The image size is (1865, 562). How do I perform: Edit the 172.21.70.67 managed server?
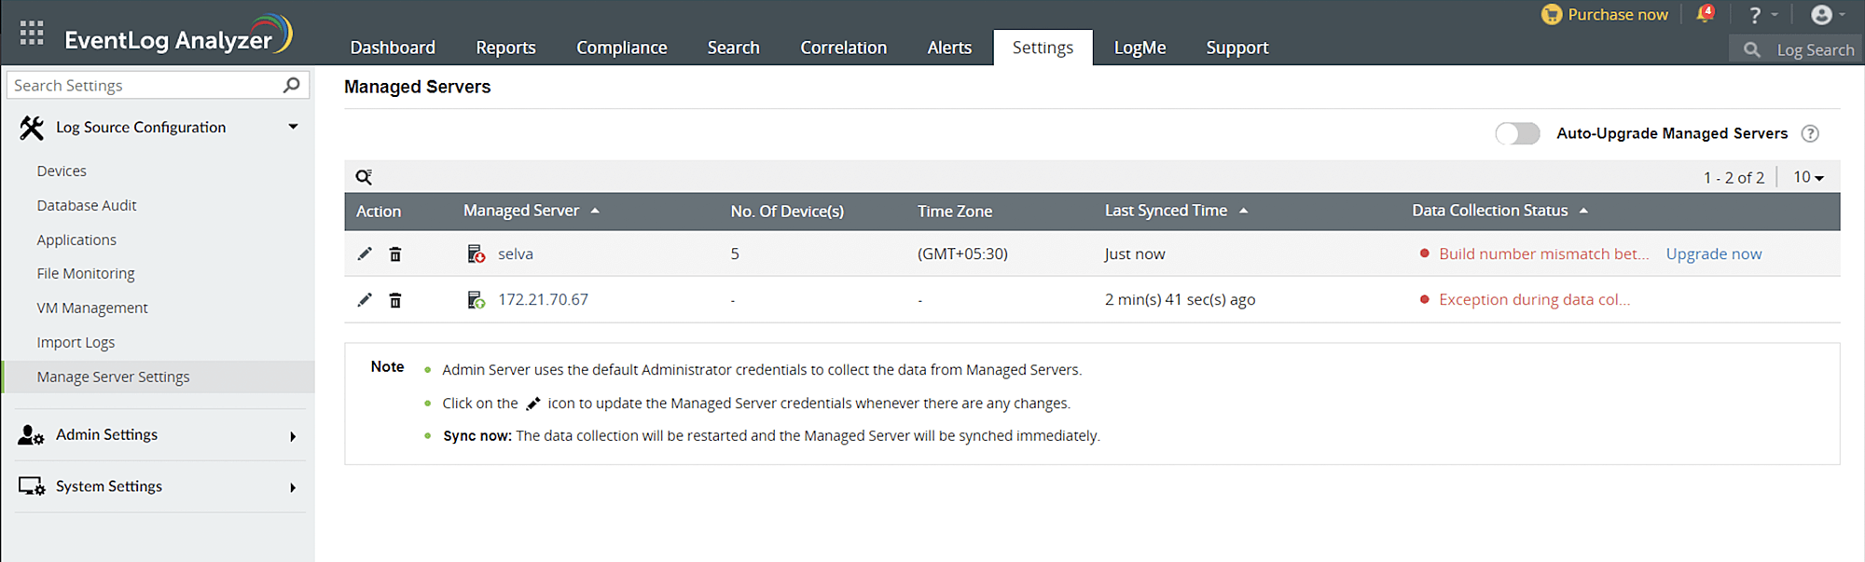[365, 299]
